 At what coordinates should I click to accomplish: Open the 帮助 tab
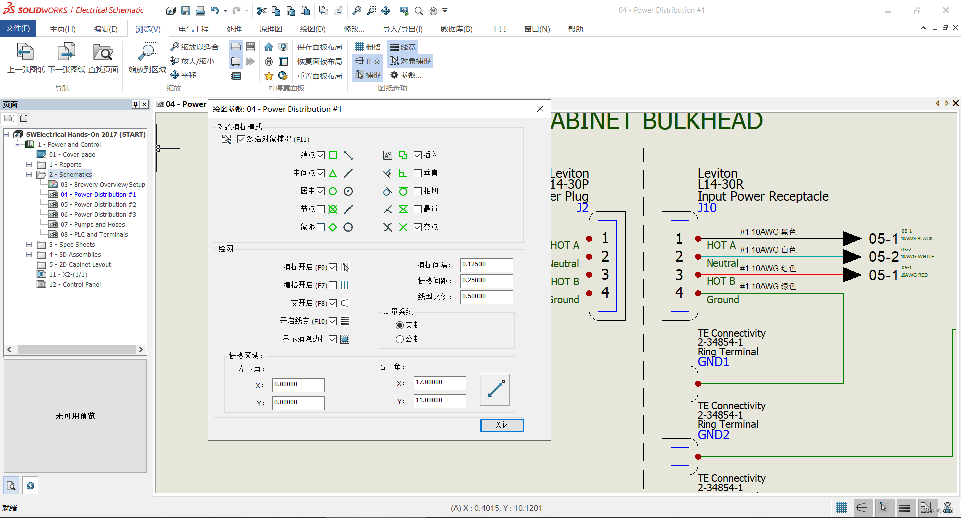[x=576, y=29]
